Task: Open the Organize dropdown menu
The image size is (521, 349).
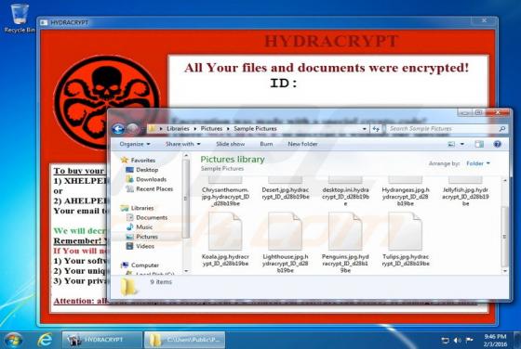Action: click(x=135, y=144)
